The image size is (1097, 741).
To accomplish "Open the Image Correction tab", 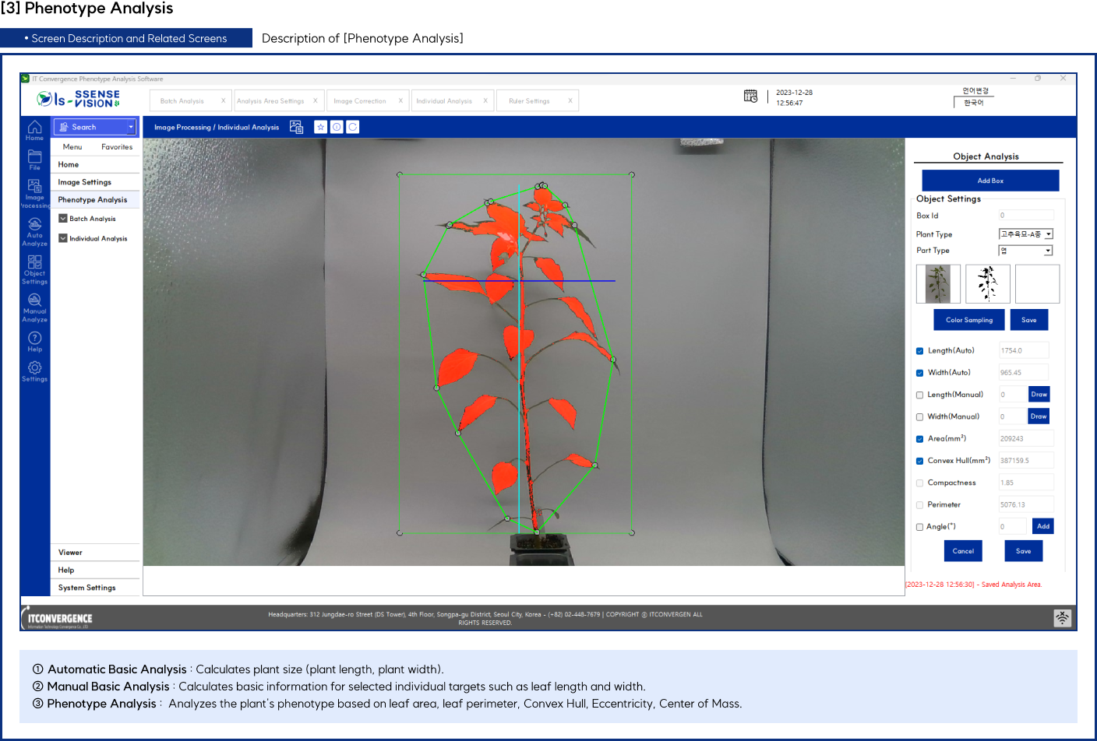I will [360, 101].
